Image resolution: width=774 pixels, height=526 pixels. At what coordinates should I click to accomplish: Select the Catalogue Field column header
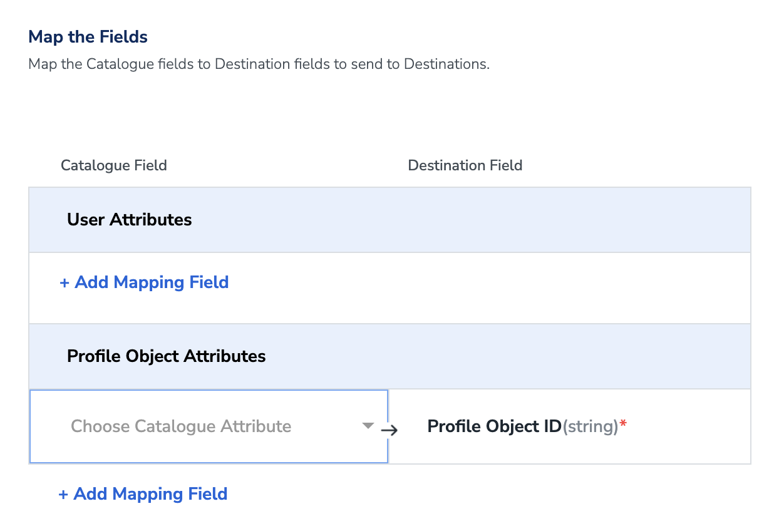[x=114, y=165]
